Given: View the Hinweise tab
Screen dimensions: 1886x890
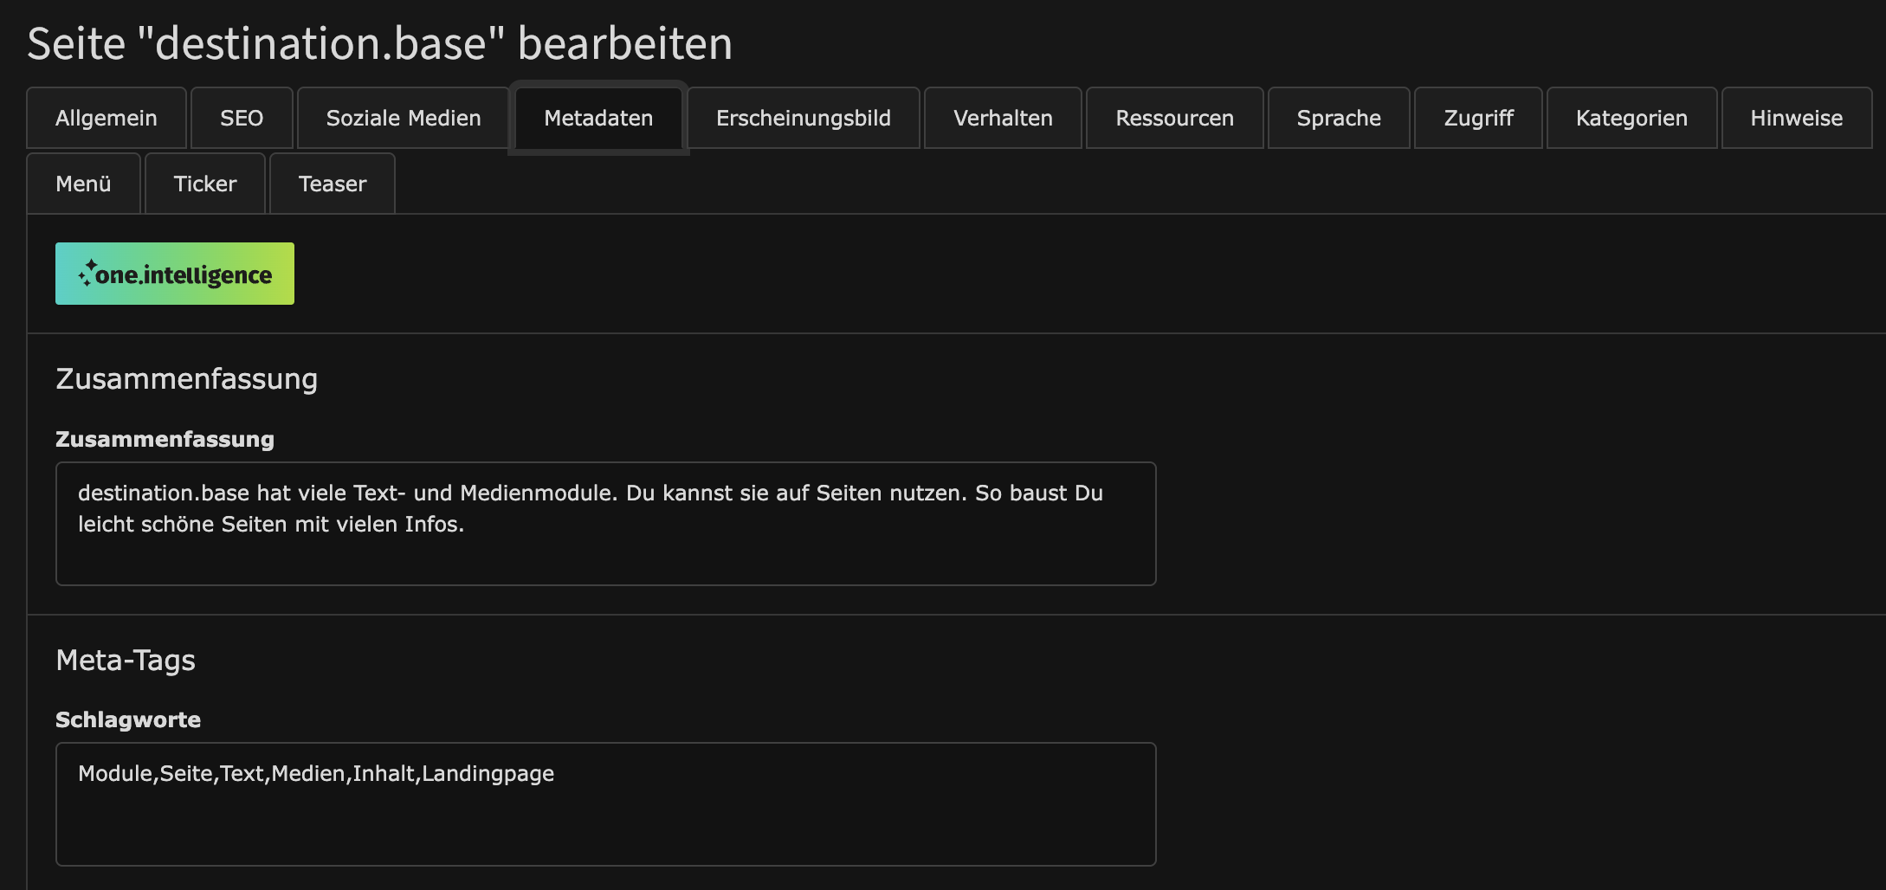Looking at the screenshot, I should point(1796,118).
